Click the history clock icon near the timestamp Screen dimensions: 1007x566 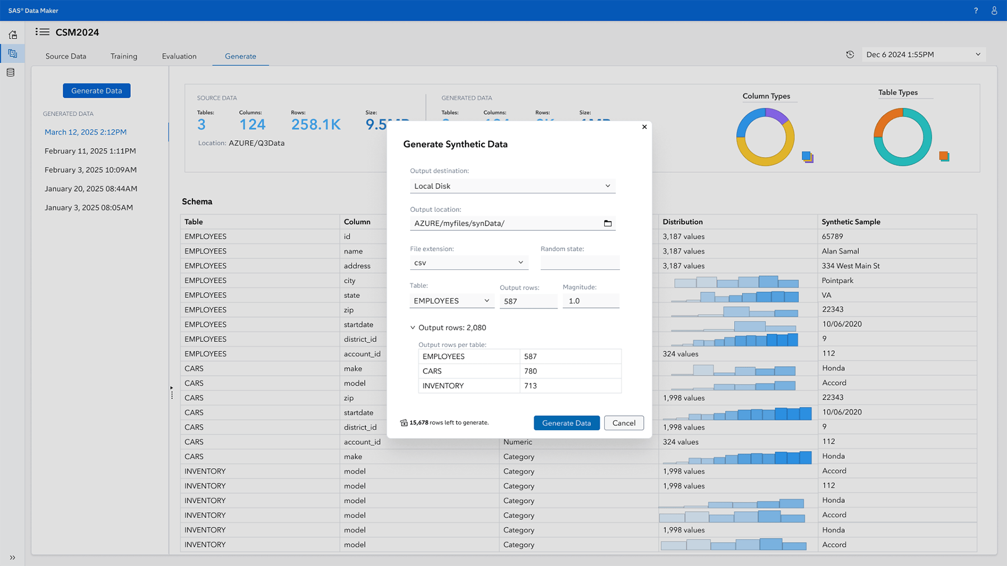click(850, 54)
